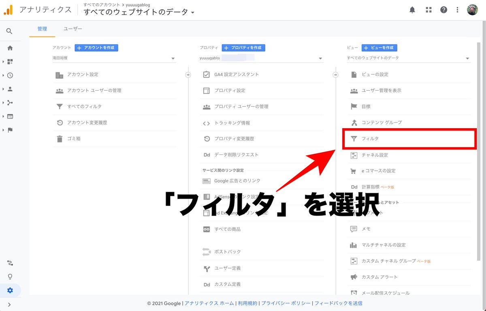Screen dimensions: 486x311
Task: Open the three-dot more options menu
Action: [458, 10]
